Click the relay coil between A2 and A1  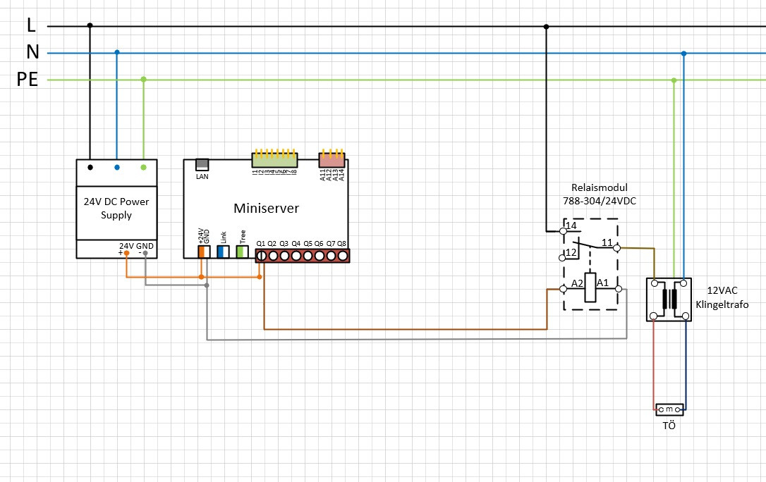pyautogui.click(x=591, y=288)
